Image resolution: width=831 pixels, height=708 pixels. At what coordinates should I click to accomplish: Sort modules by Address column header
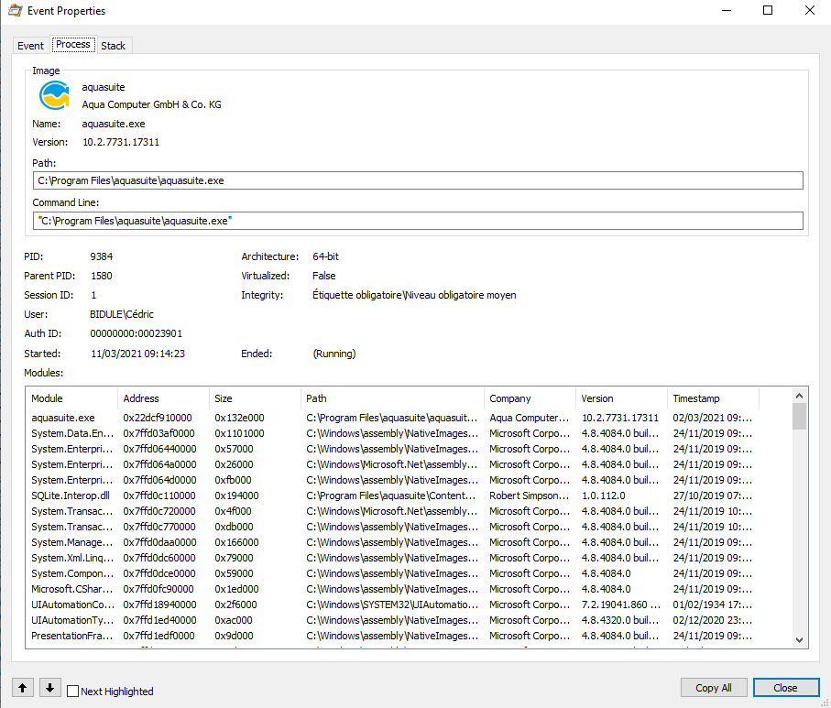(163, 398)
